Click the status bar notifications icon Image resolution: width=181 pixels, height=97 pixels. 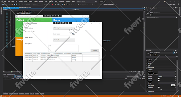pos(178,96)
